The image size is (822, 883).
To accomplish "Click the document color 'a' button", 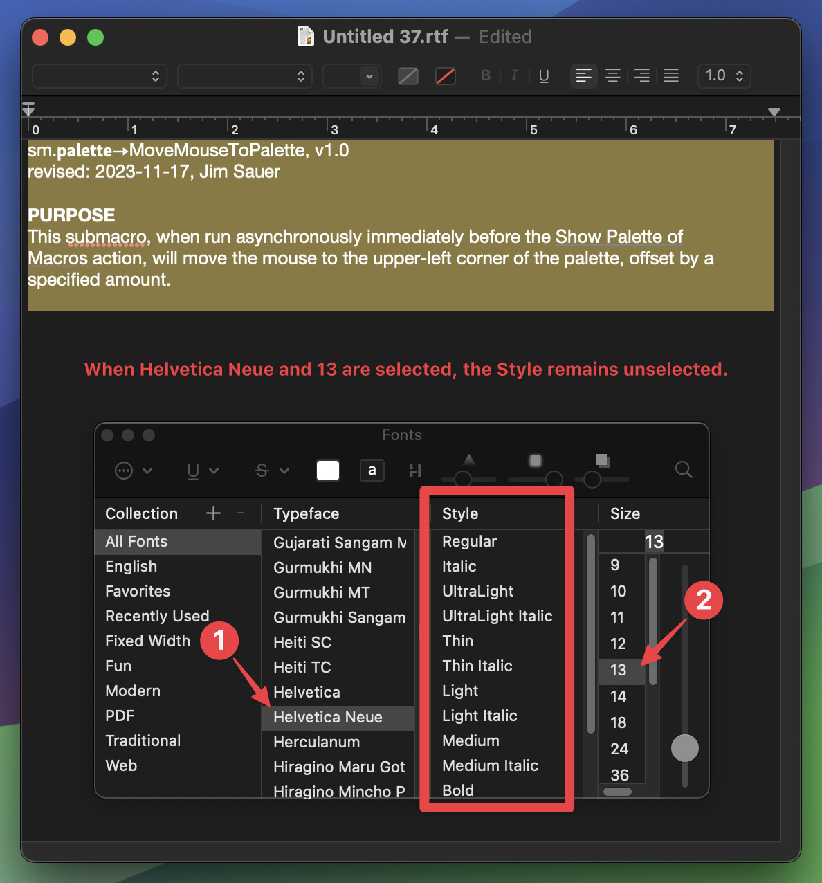I will 372,471.
